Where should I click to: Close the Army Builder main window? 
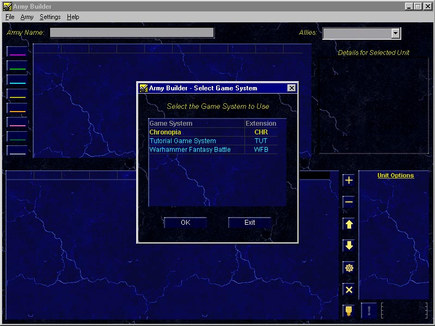tap(428, 7)
